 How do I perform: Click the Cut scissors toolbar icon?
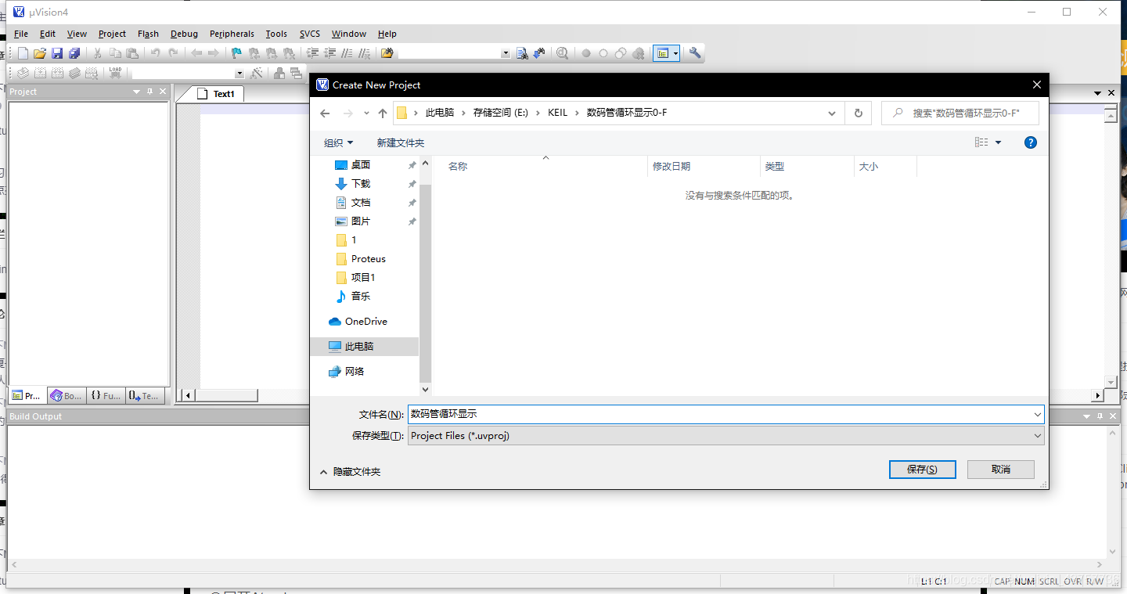[x=98, y=53]
